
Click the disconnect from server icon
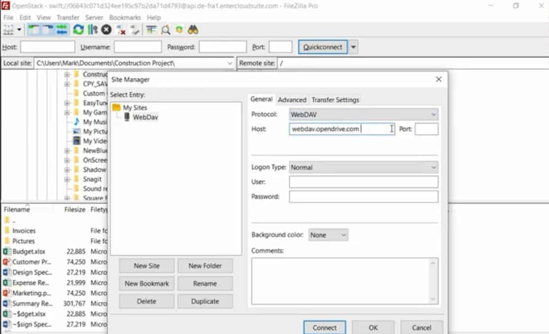click(x=121, y=30)
